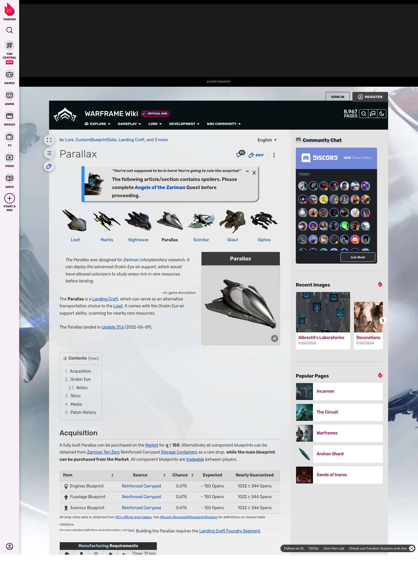
Task: Close the spoiler warning with X
Action: [x=254, y=173]
